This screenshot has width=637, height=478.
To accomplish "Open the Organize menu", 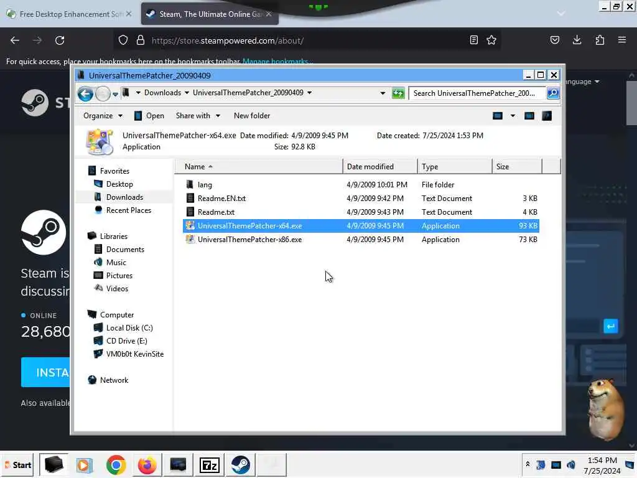I will pos(103,116).
